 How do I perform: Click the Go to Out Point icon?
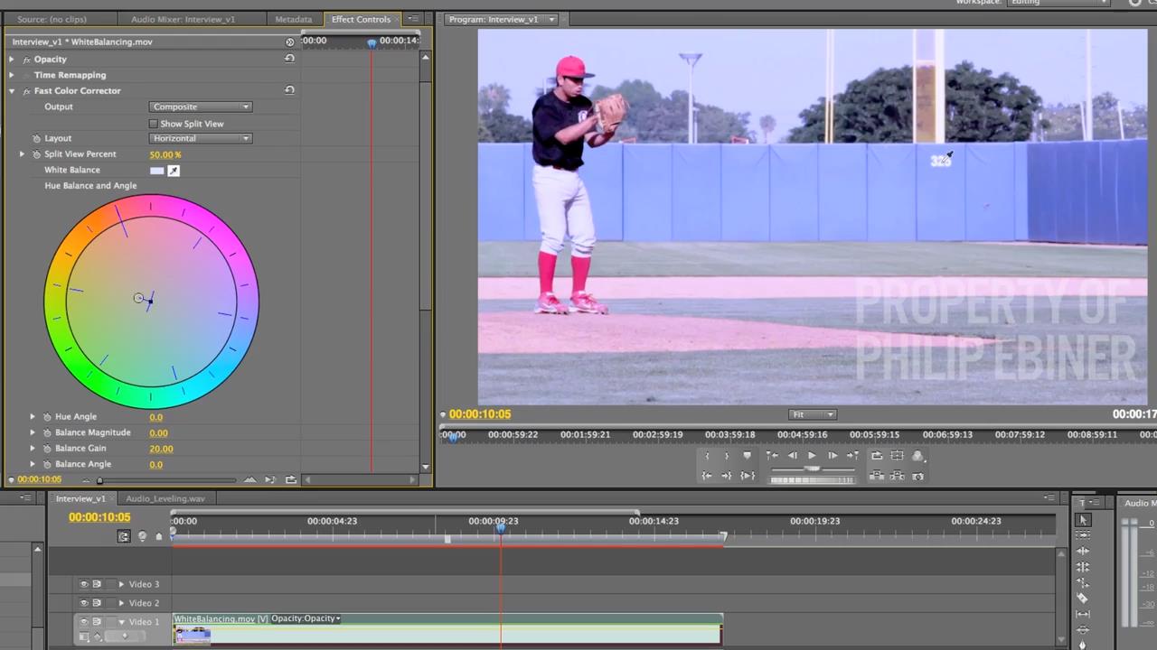[727, 476]
